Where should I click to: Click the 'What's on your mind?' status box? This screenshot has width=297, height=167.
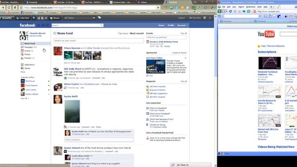tap(98, 40)
